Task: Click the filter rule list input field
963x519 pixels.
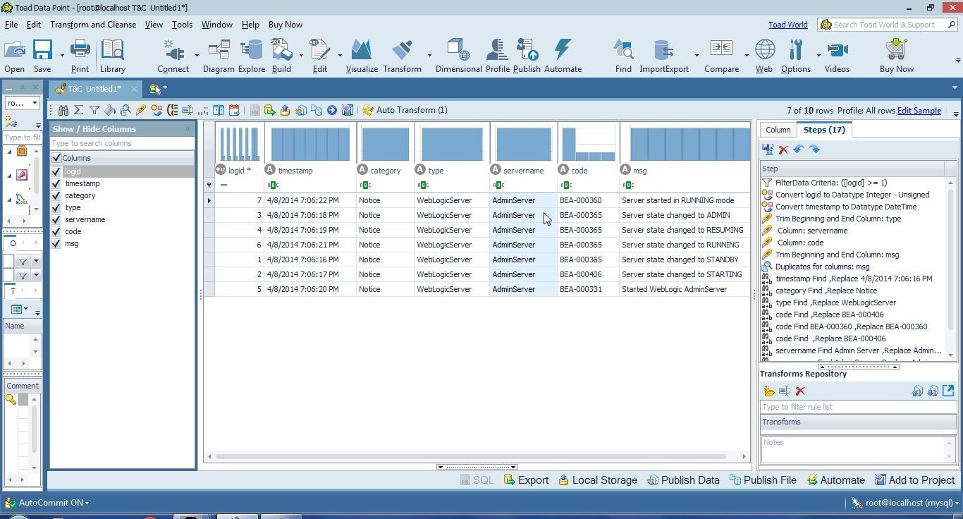Action: pos(858,407)
